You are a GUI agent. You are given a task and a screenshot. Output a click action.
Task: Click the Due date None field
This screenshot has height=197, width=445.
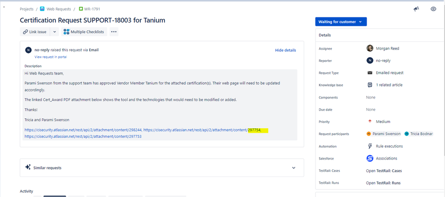[x=371, y=110]
